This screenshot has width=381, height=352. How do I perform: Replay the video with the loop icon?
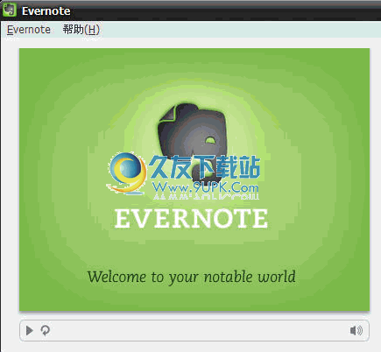pyautogui.click(x=45, y=331)
